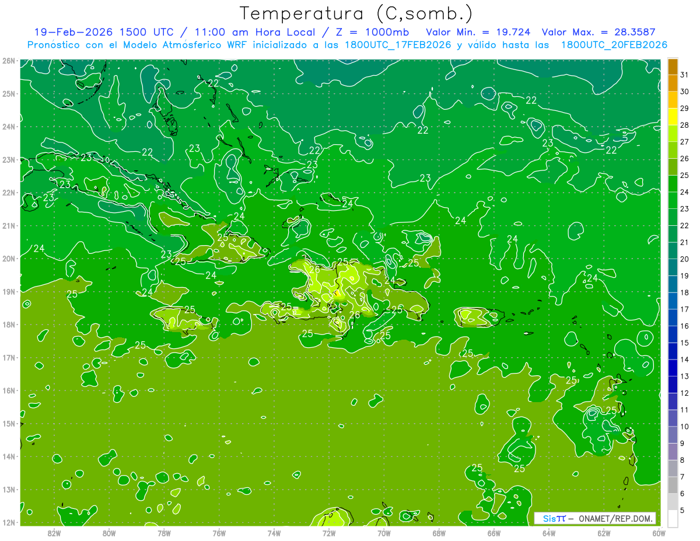The image size is (700, 541).
Task: Click the gray swatch between 6 and 7
Action: (x=673, y=485)
